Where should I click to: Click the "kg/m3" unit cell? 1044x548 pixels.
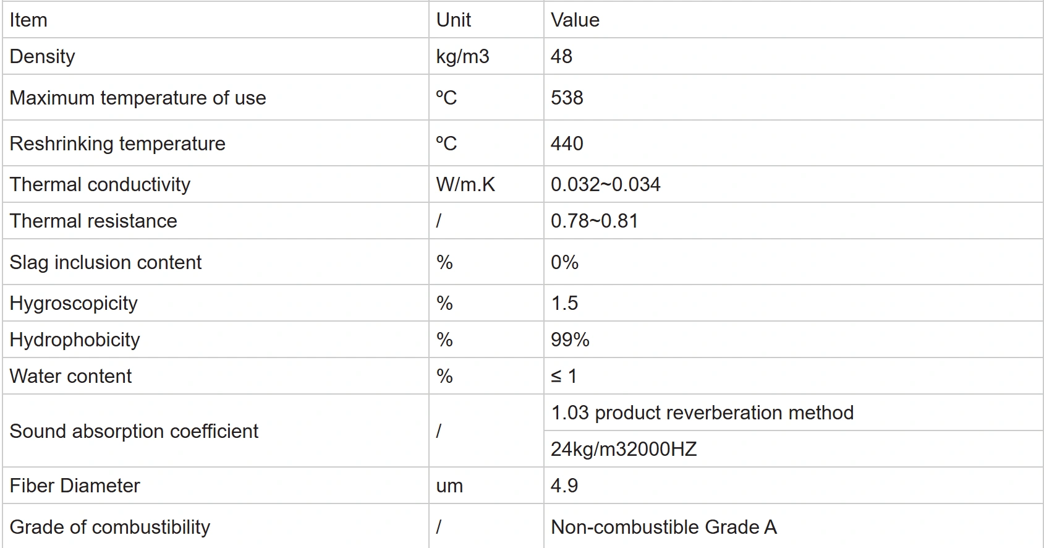(x=462, y=56)
